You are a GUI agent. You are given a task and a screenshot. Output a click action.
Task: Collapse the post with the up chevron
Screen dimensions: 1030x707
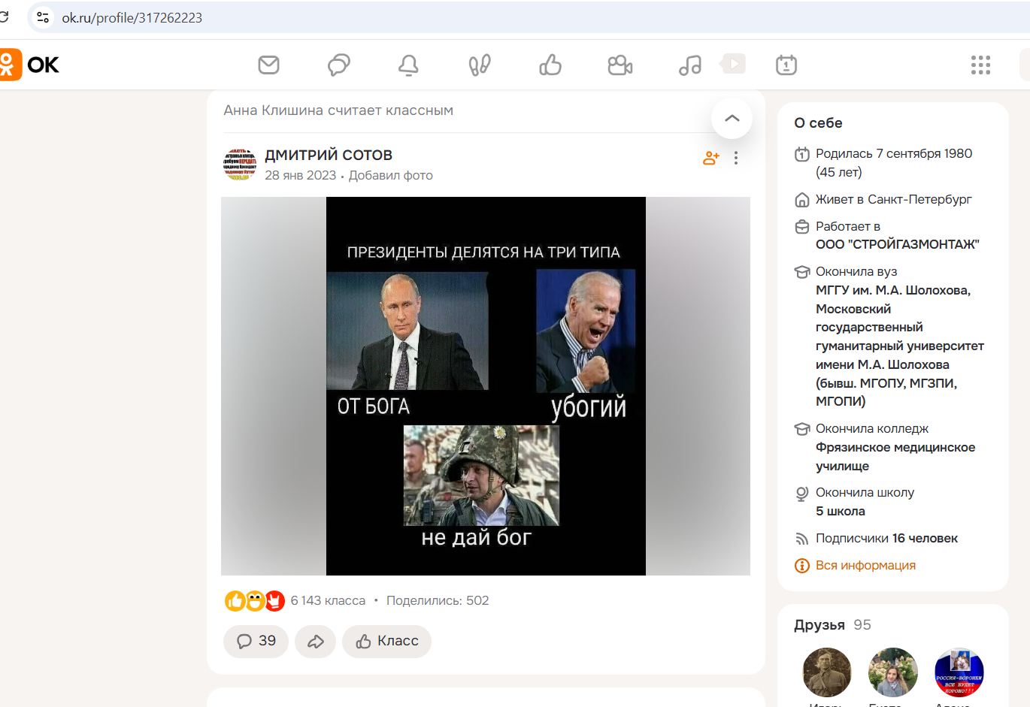point(732,118)
